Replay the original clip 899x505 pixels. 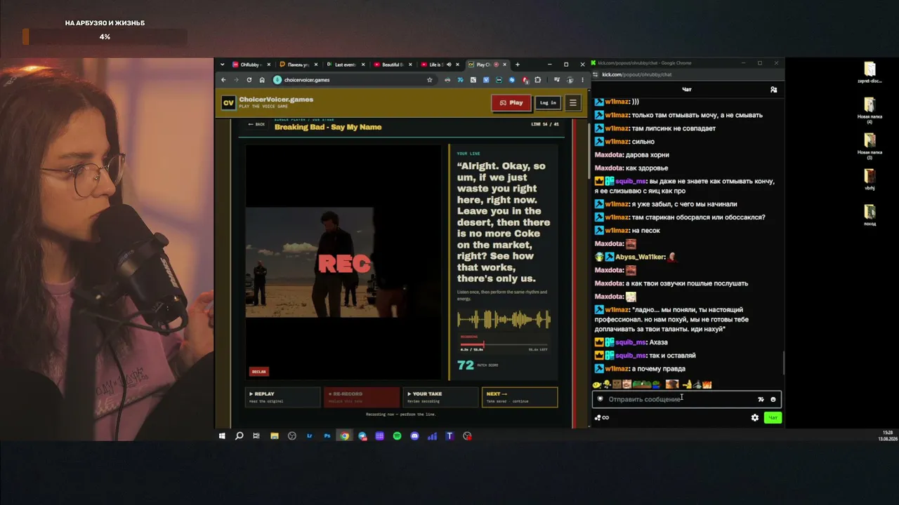[x=282, y=397]
